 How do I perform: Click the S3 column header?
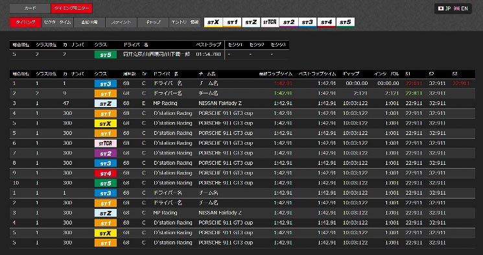pyautogui.click(x=454, y=74)
